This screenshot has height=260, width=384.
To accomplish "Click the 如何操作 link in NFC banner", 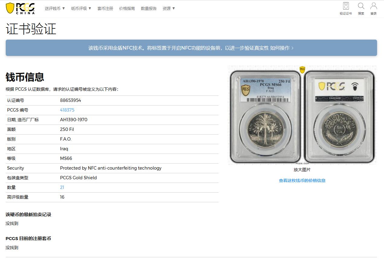I will [x=282, y=48].
